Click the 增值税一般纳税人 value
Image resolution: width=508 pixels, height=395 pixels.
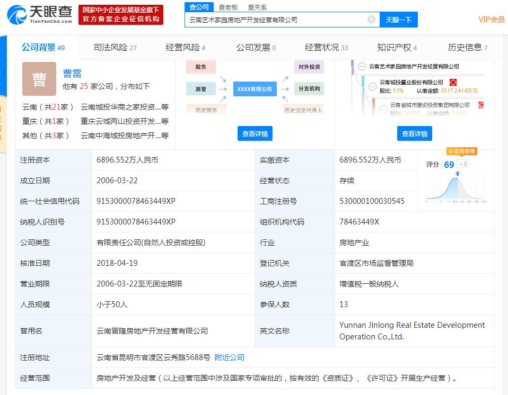(x=369, y=284)
